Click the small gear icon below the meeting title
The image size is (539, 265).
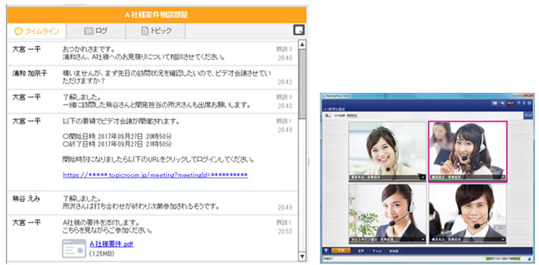tap(328, 116)
